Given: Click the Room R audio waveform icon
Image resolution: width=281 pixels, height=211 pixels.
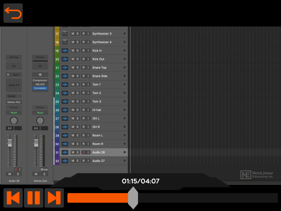Looking at the screenshot, I should pyautogui.click(x=65, y=144).
